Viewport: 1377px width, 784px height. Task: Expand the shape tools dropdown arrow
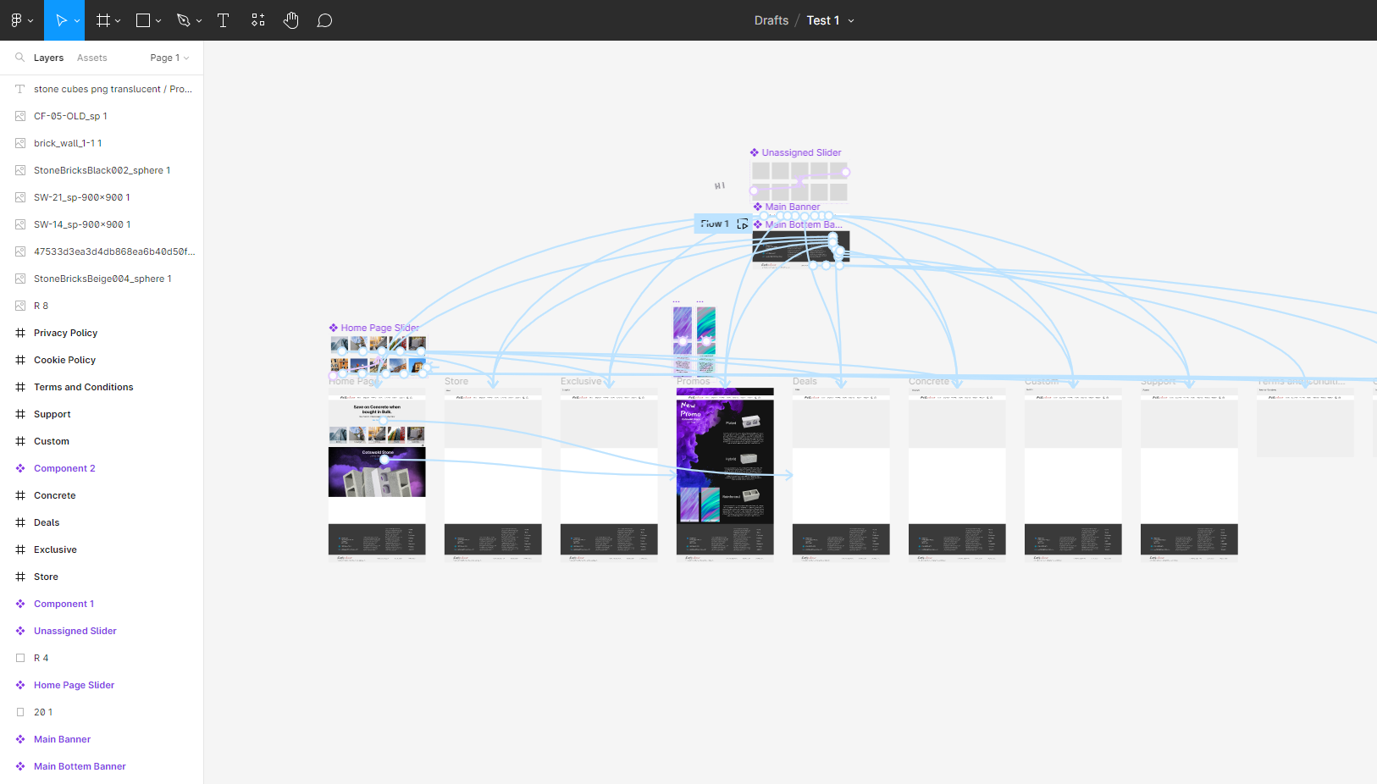click(158, 21)
